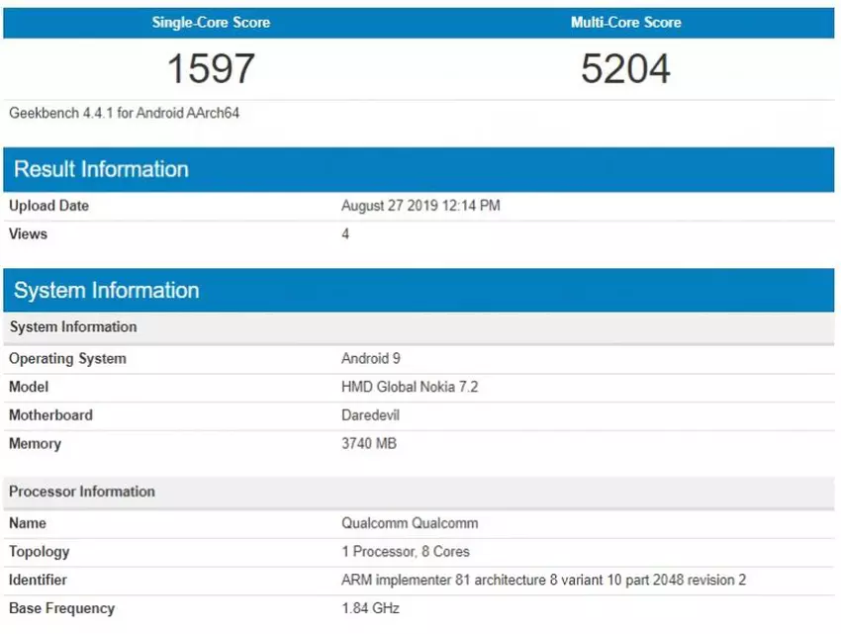
Task: Click the Daredevil motherboard value
Action: point(370,415)
